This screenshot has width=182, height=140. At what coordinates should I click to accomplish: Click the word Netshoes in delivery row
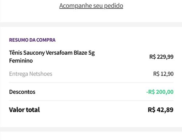41,74
